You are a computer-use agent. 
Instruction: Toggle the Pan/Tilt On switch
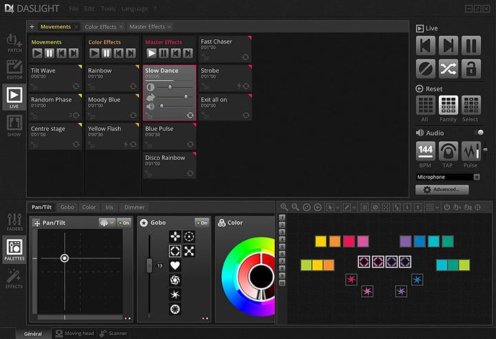[124, 223]
